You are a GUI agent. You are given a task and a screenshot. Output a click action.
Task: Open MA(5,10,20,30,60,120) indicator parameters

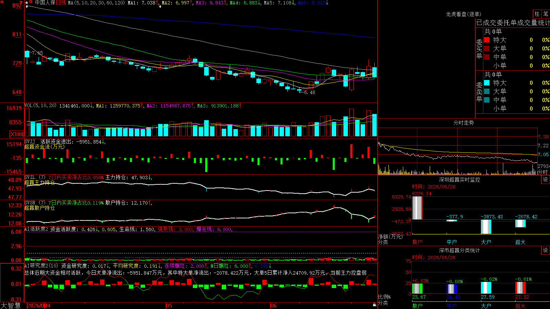[97, 3]
